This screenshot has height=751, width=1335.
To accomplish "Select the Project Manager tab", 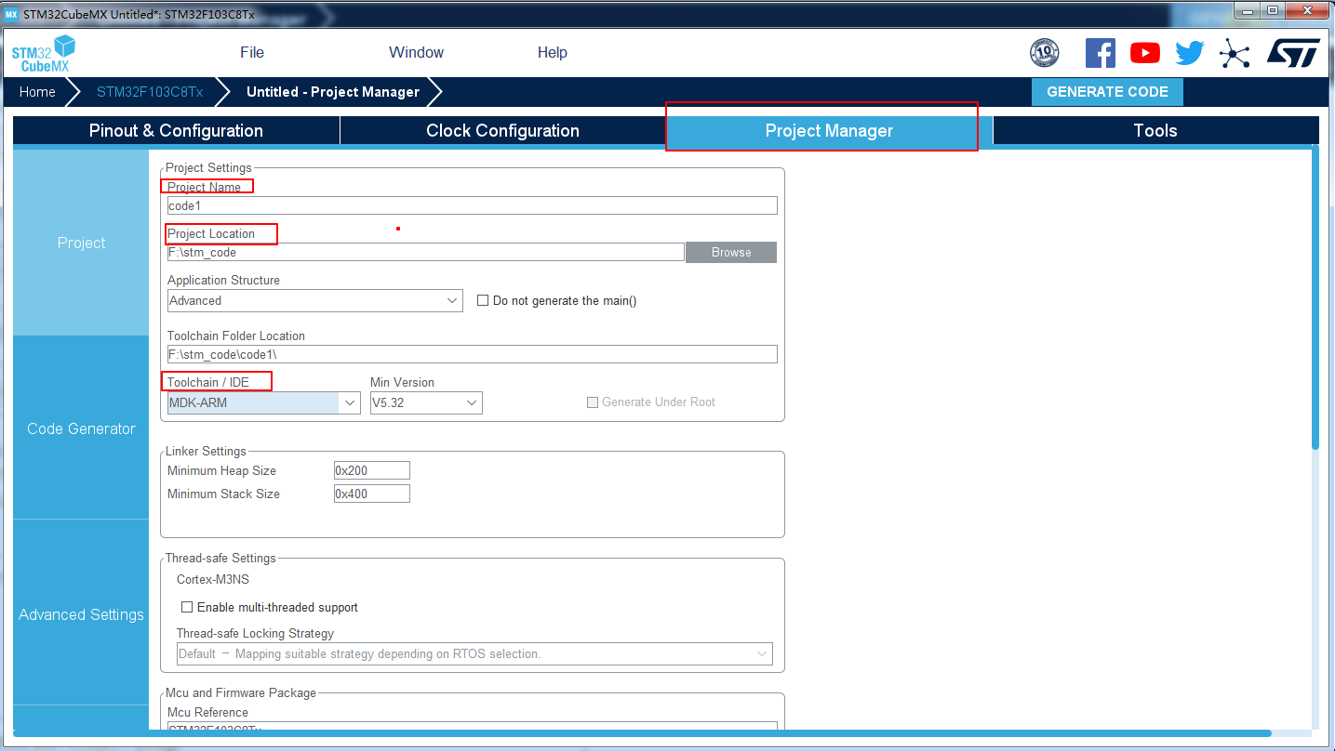I will click(829, 131).
